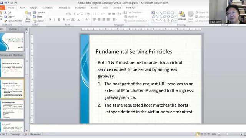The image size is (246, 138).
Task: Click the Format Painter tool
Action: (13, 21)
